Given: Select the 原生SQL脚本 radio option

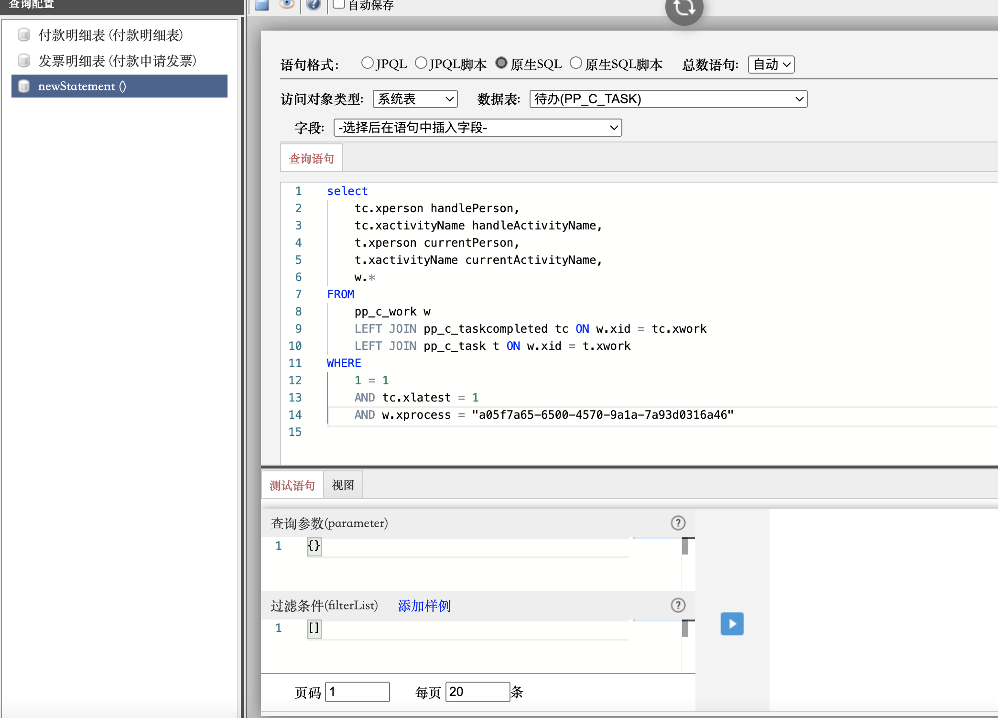Looking at the screenshot, I should coord(576,63).
